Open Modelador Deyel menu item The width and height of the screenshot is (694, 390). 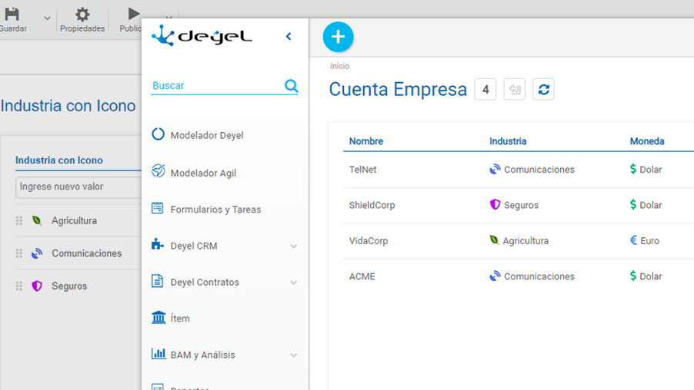[x=207, y=135]
